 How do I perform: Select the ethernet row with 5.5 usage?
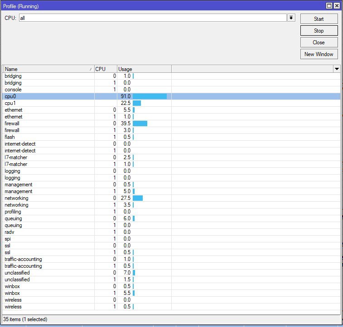click(172, 110)
